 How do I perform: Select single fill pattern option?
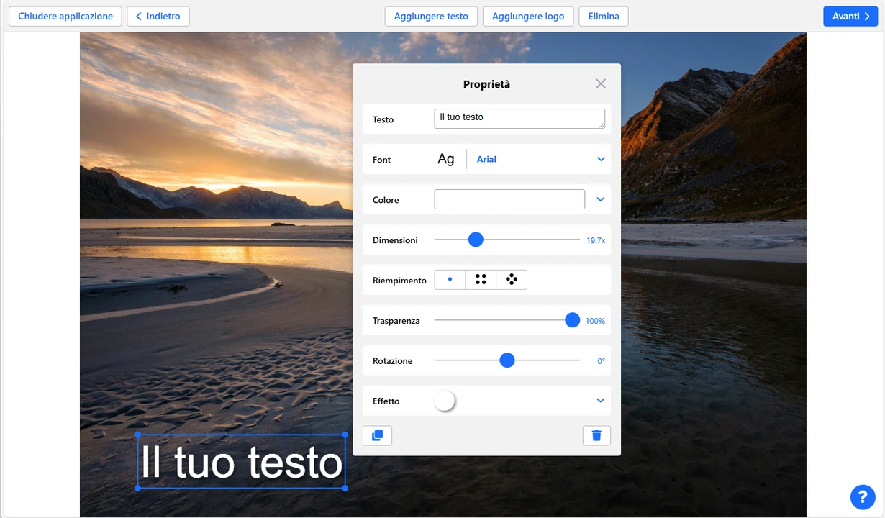[x=450, y=280]
